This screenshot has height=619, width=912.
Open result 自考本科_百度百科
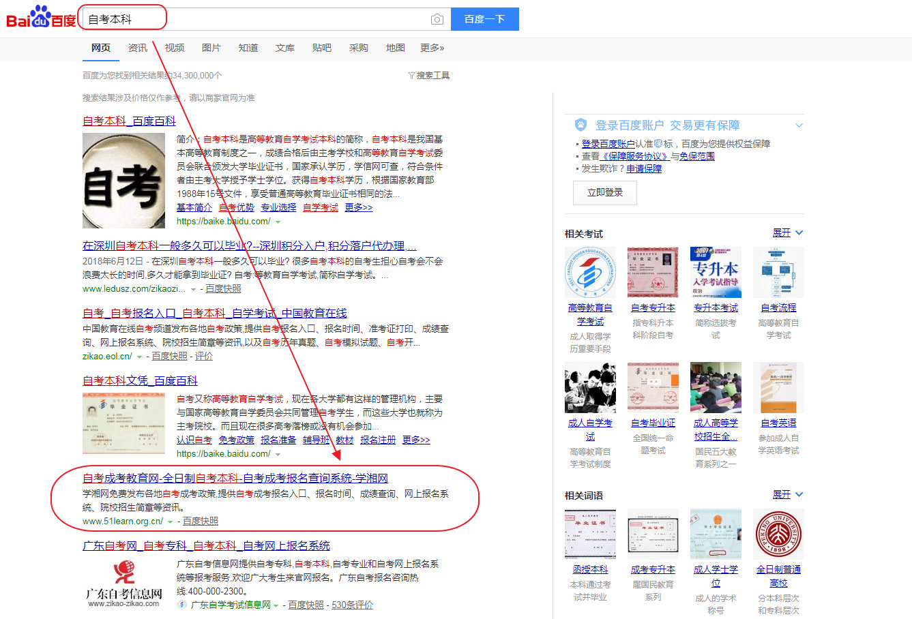click(129, 121)
